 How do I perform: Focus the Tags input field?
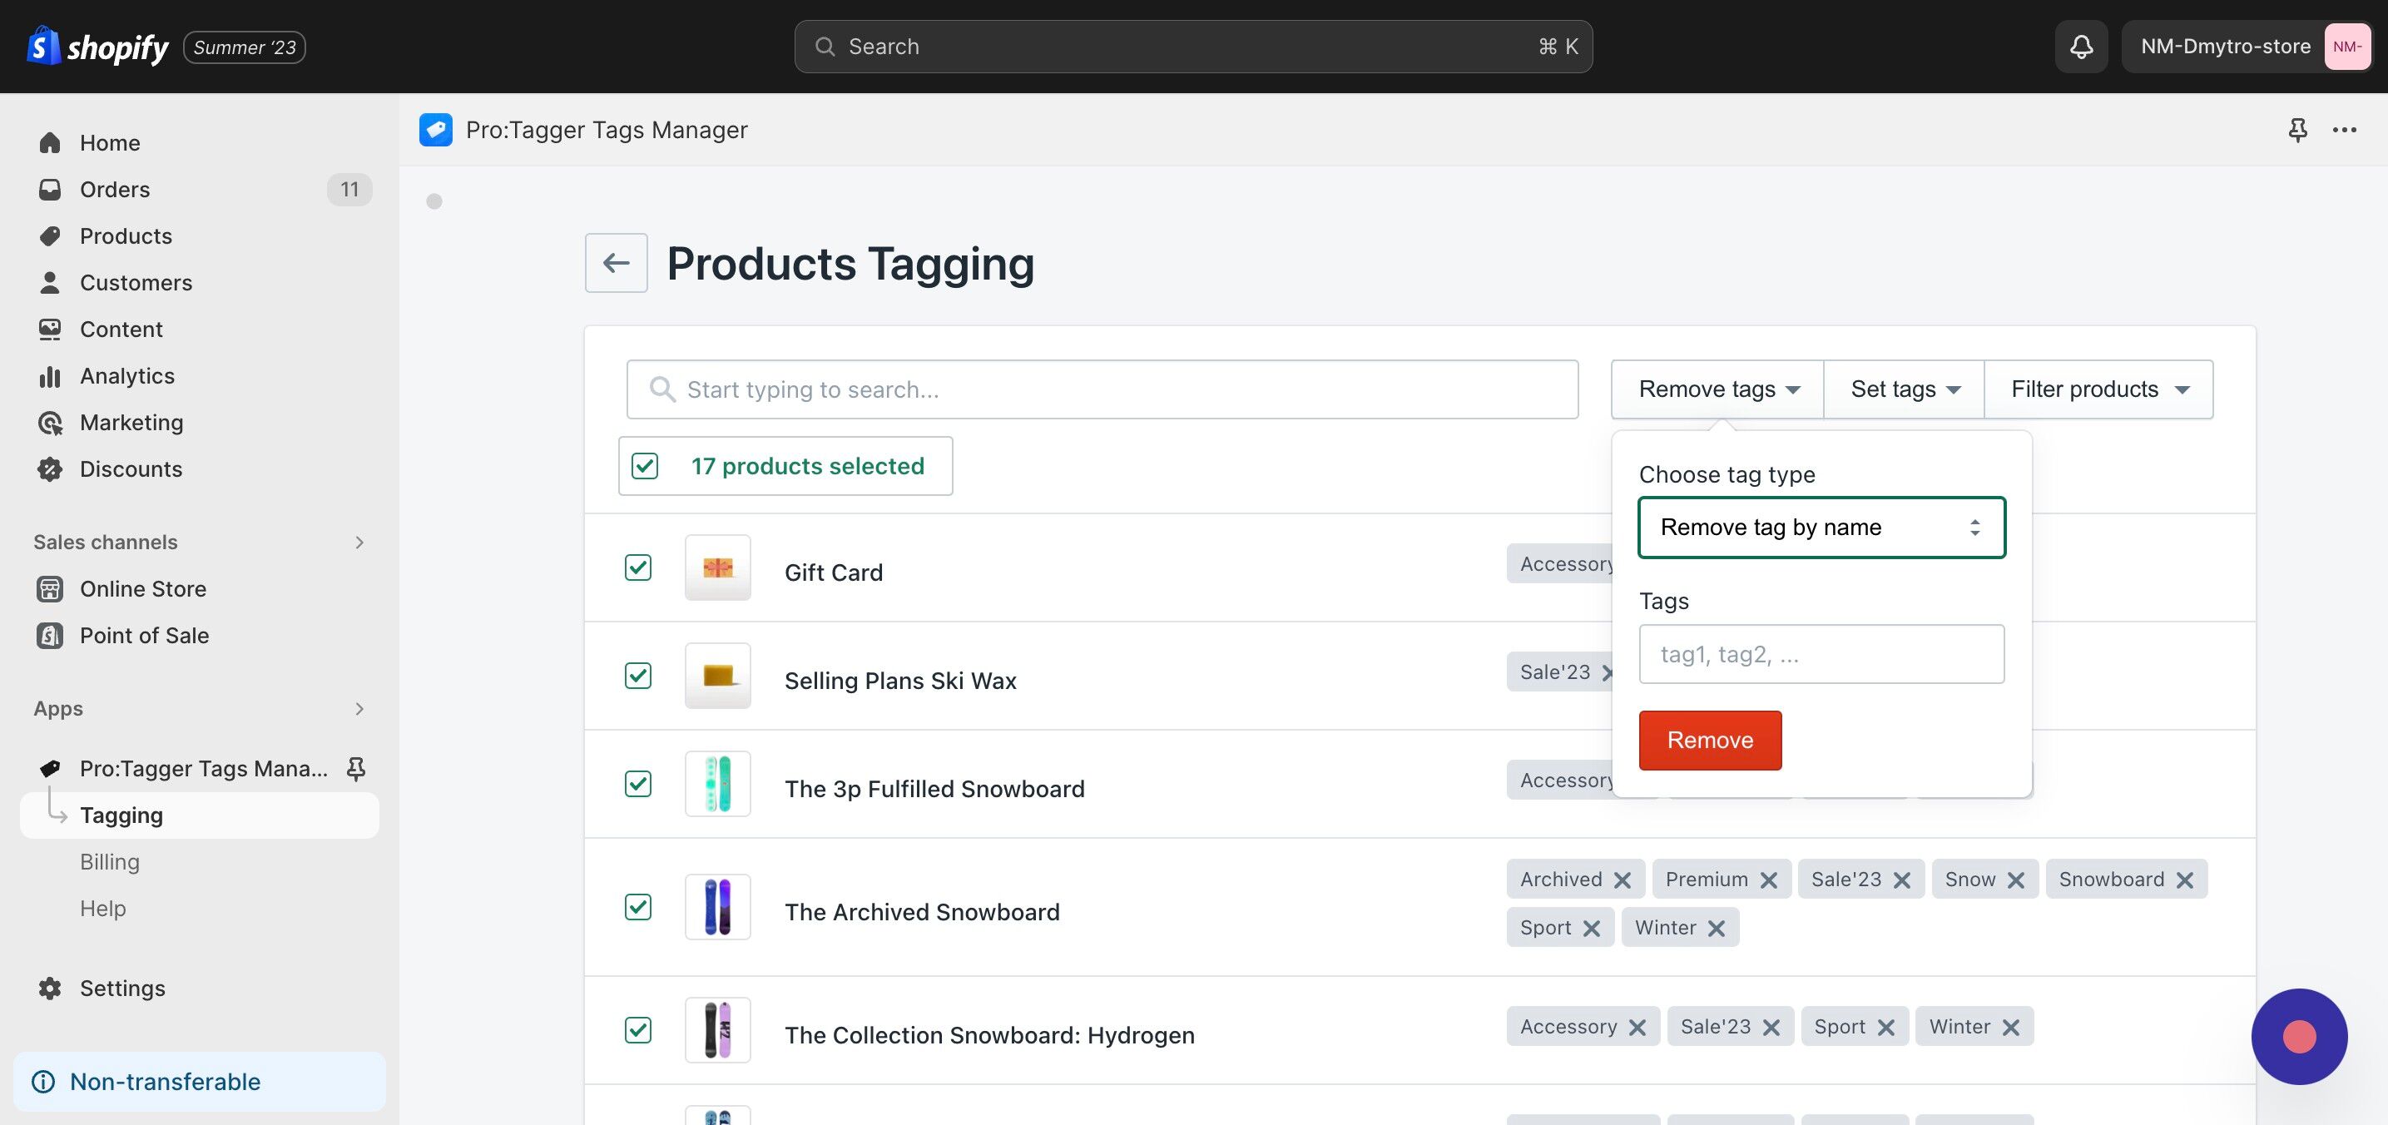tap(1821, 654)
